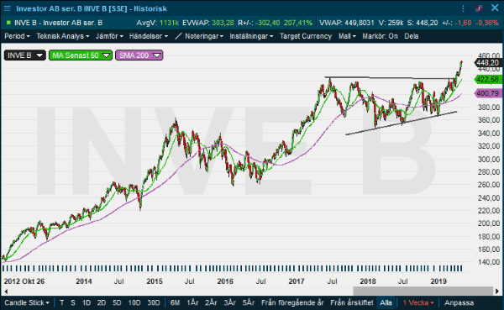The width and height of the screenshot is (504, 310).
Task: Open the Mall dropdown
Action: [x=347, y=36]
